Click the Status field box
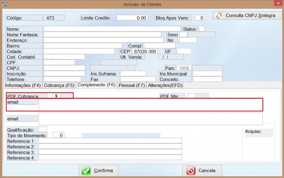This screenshot has height=178, width=284. (x=202, y=29)
